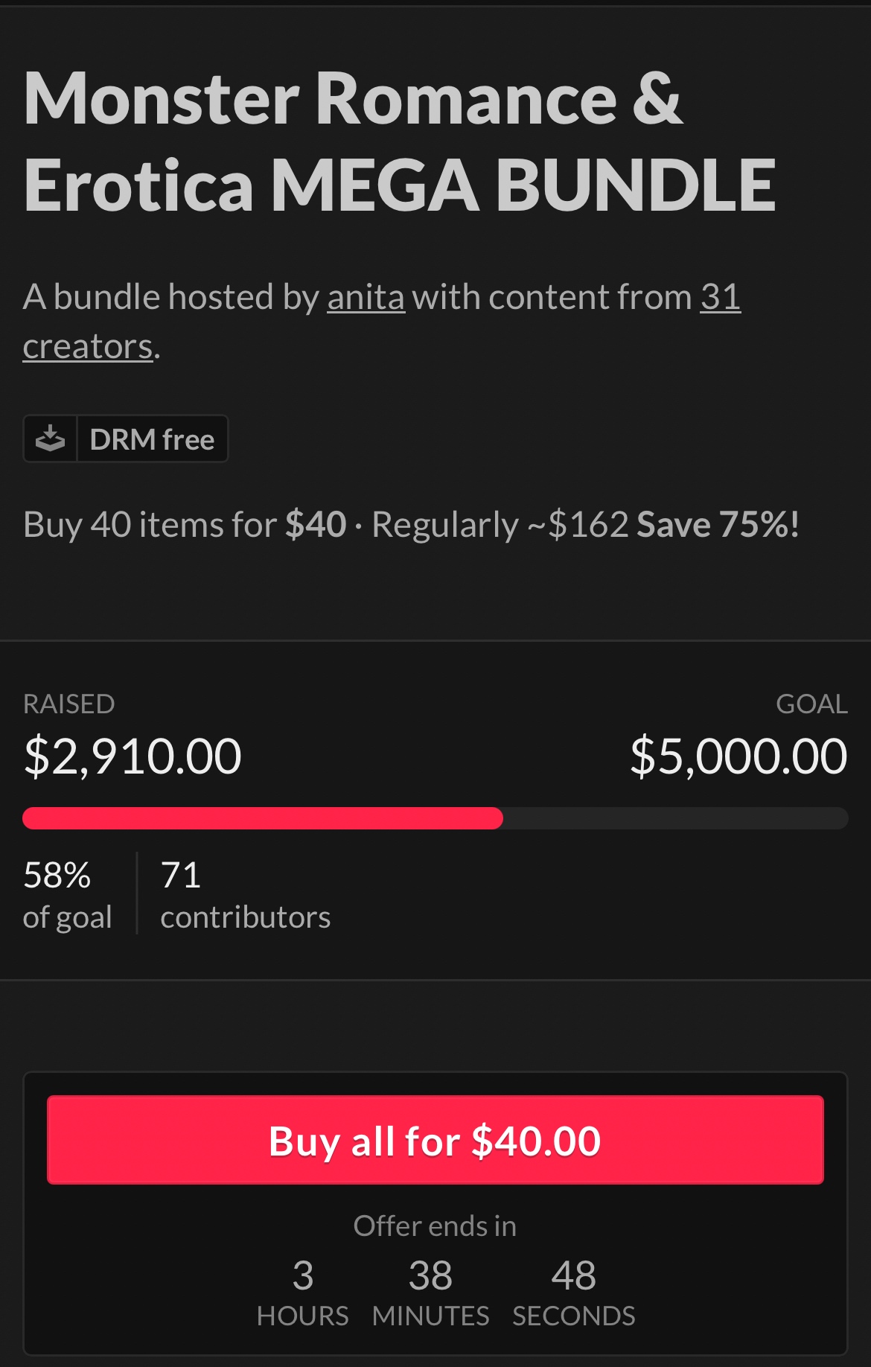Click the hours countdown value
Image resolution: width=871 pixels, height=1367 pixels.
(x=302, y=1275)
